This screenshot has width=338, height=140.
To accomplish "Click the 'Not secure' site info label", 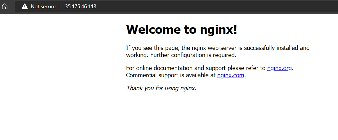I will click(43, 7).
